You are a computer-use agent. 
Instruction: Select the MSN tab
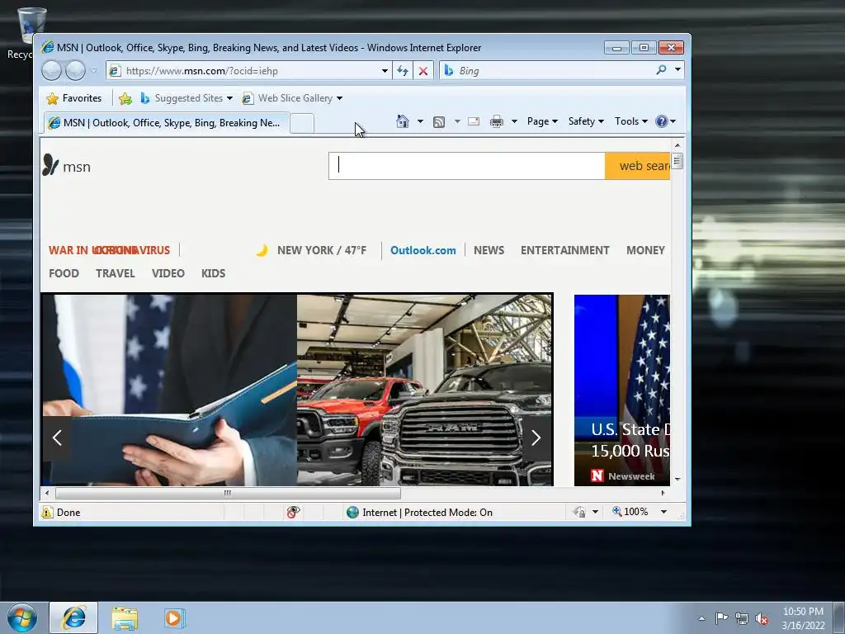(x=166, y=123)
